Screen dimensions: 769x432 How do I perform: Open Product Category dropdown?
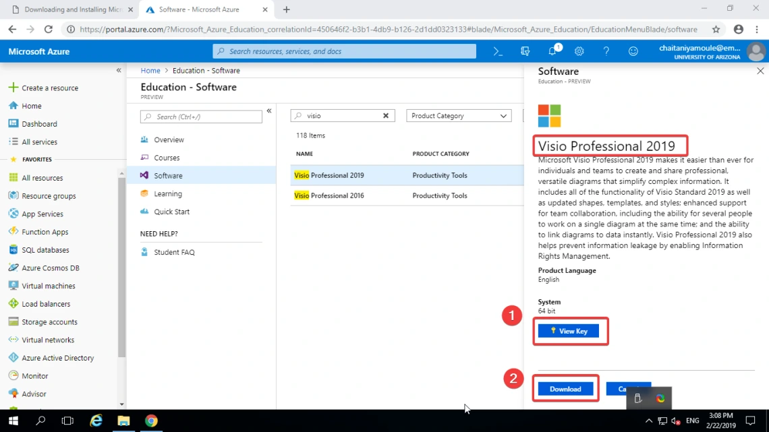[459, 116]
